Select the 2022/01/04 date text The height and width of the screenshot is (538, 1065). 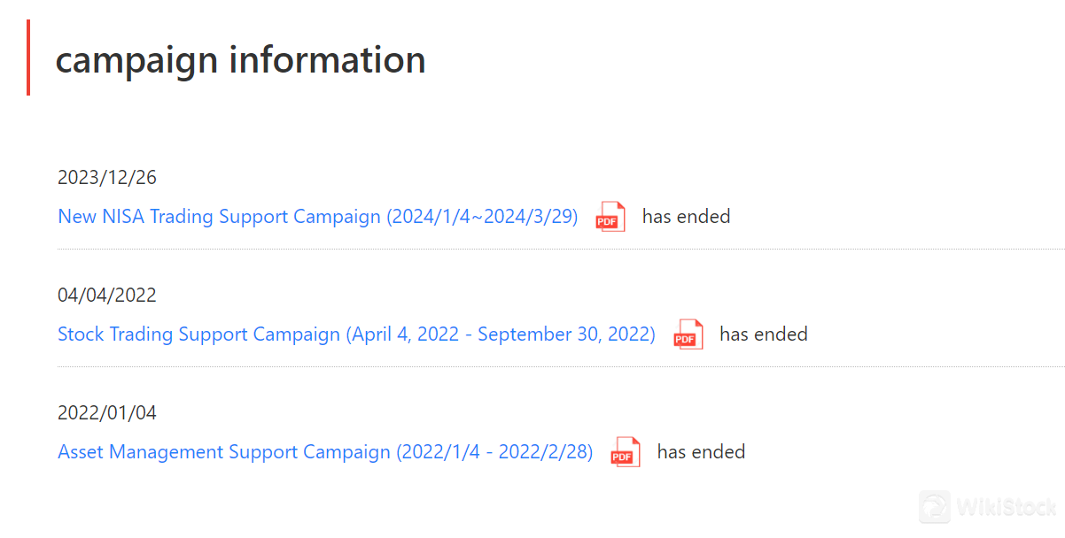[x=107, y=413]
